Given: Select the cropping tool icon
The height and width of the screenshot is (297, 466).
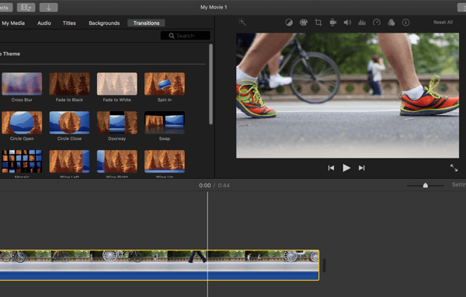Looking at the screenshot, I should [x=318, y=23].
